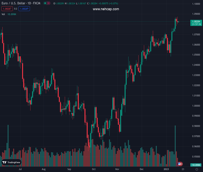Click the volume value tag 10.899K on axis
Image resolution: width=203 pixels, height=172 pixels.
(196, 165)
